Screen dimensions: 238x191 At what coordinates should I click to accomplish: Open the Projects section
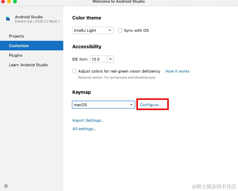point(16,36)
